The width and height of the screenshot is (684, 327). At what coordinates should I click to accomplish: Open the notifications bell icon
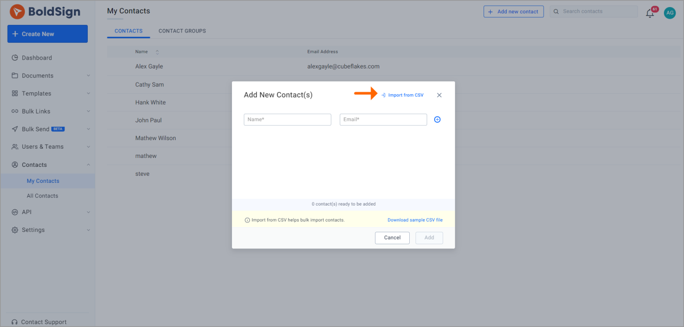coord(650,13)
